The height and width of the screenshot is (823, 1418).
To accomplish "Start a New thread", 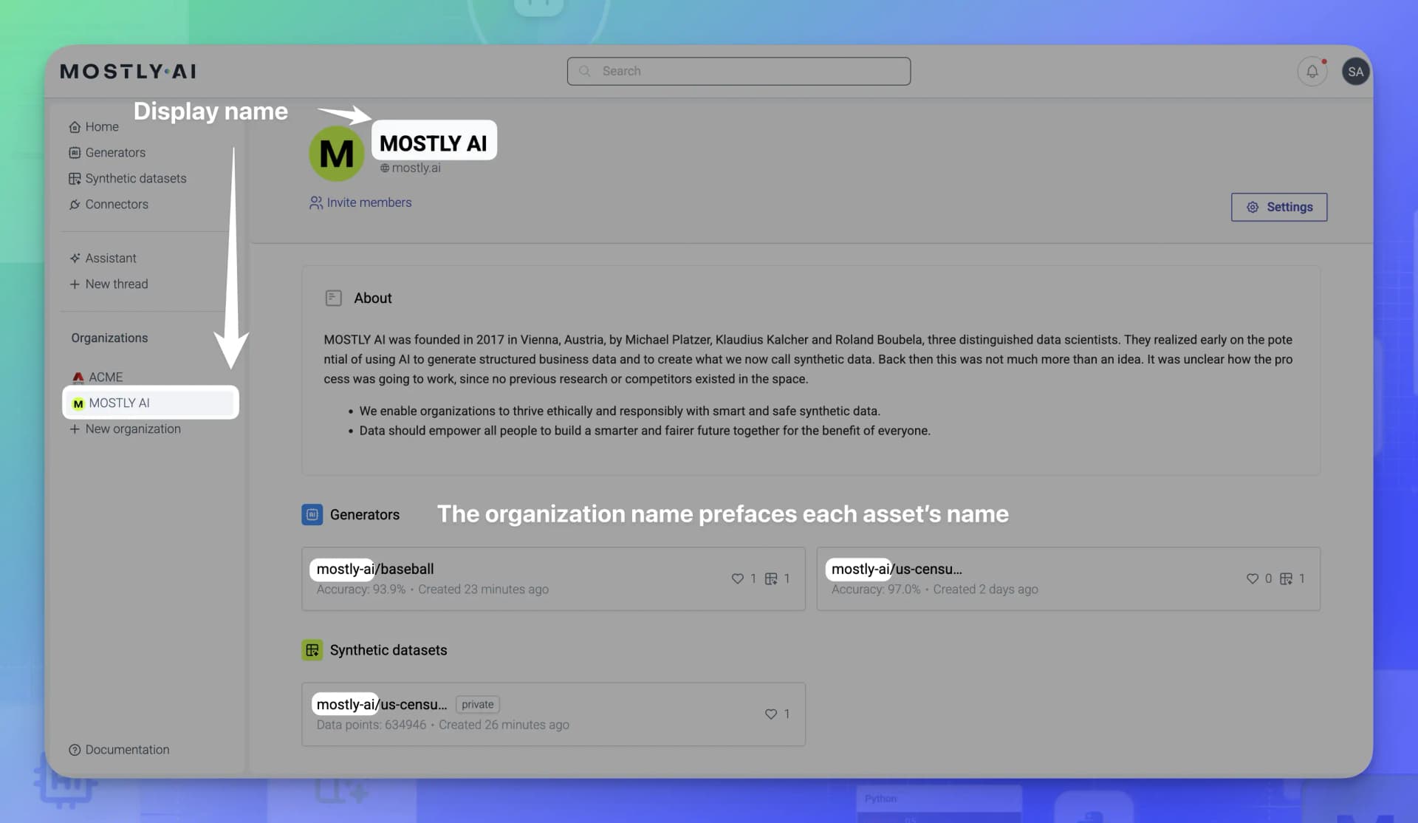I will (116, 284).
